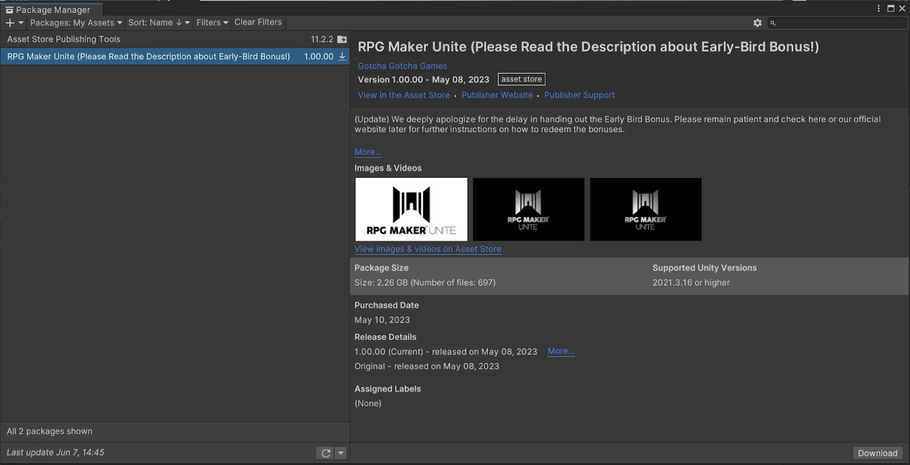This screenshot has height=465, width=910.
Task: Click the refresh package list icon
Action: point(325,453)
